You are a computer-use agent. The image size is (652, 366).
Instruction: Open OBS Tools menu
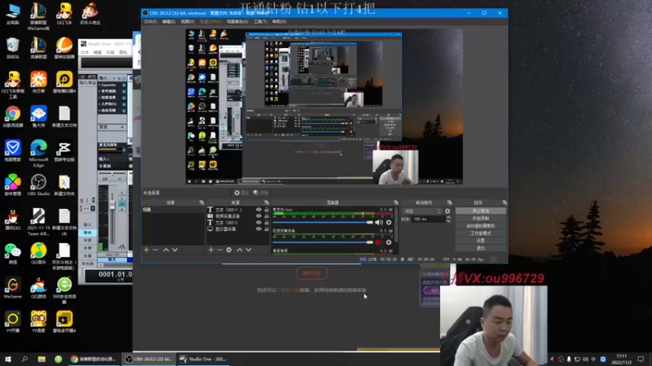260,22
